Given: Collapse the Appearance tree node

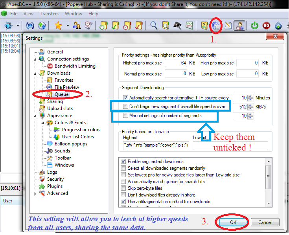Looking at the screenshot, I should click(35, 116).
